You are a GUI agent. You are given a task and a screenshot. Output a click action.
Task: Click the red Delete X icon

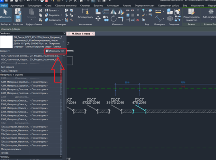click(137, 20)
